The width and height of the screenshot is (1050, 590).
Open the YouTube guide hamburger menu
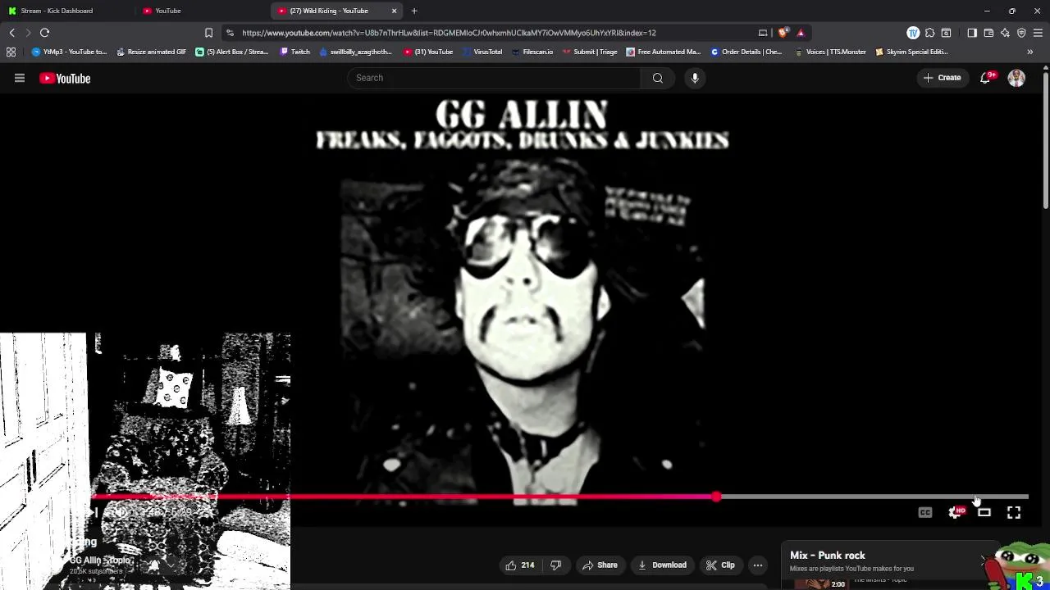click(x=20, y=78)
